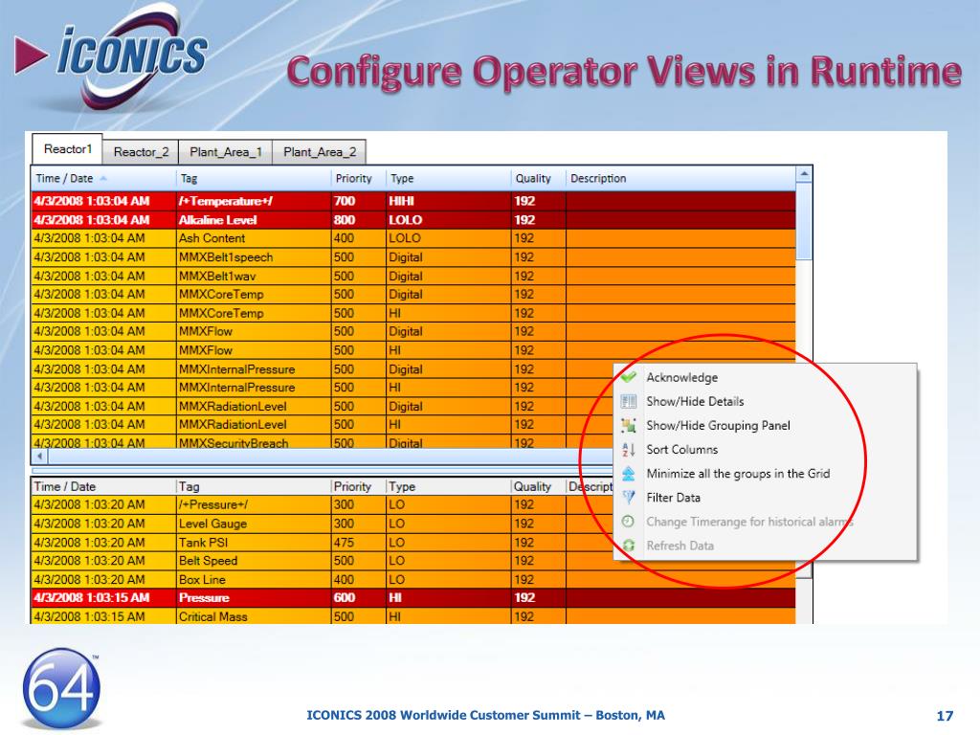This screenshot has height=735, width=980.
Task: Sort by Time / Date in upper grid
Action: [103, 178]
